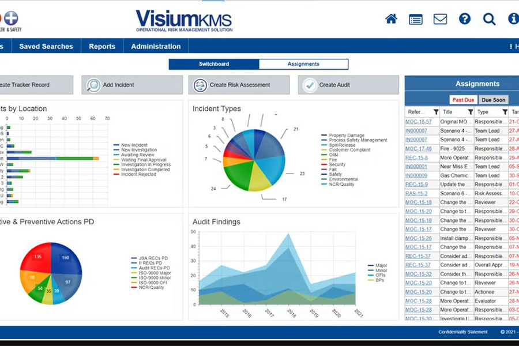
Task: Show Due Soon assignments
Action: tap(494, 100)
